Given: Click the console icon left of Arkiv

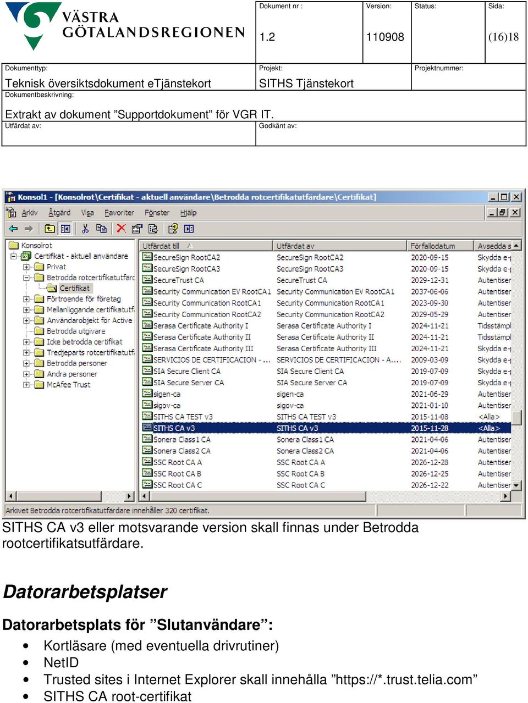Looking at the screenshot, I should pos(11,213).
